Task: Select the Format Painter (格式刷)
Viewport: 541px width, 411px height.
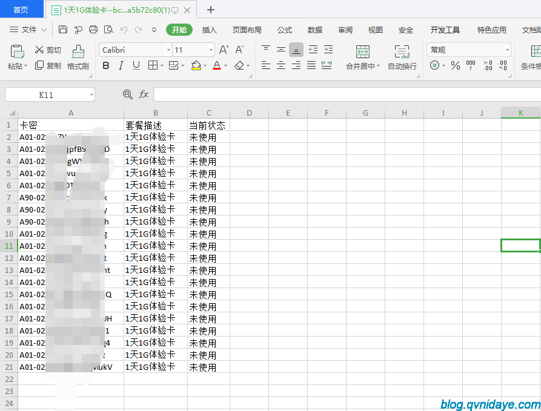Action: click(78, 58)
